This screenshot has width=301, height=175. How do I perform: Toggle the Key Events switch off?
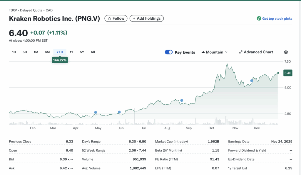coord(168,52)
